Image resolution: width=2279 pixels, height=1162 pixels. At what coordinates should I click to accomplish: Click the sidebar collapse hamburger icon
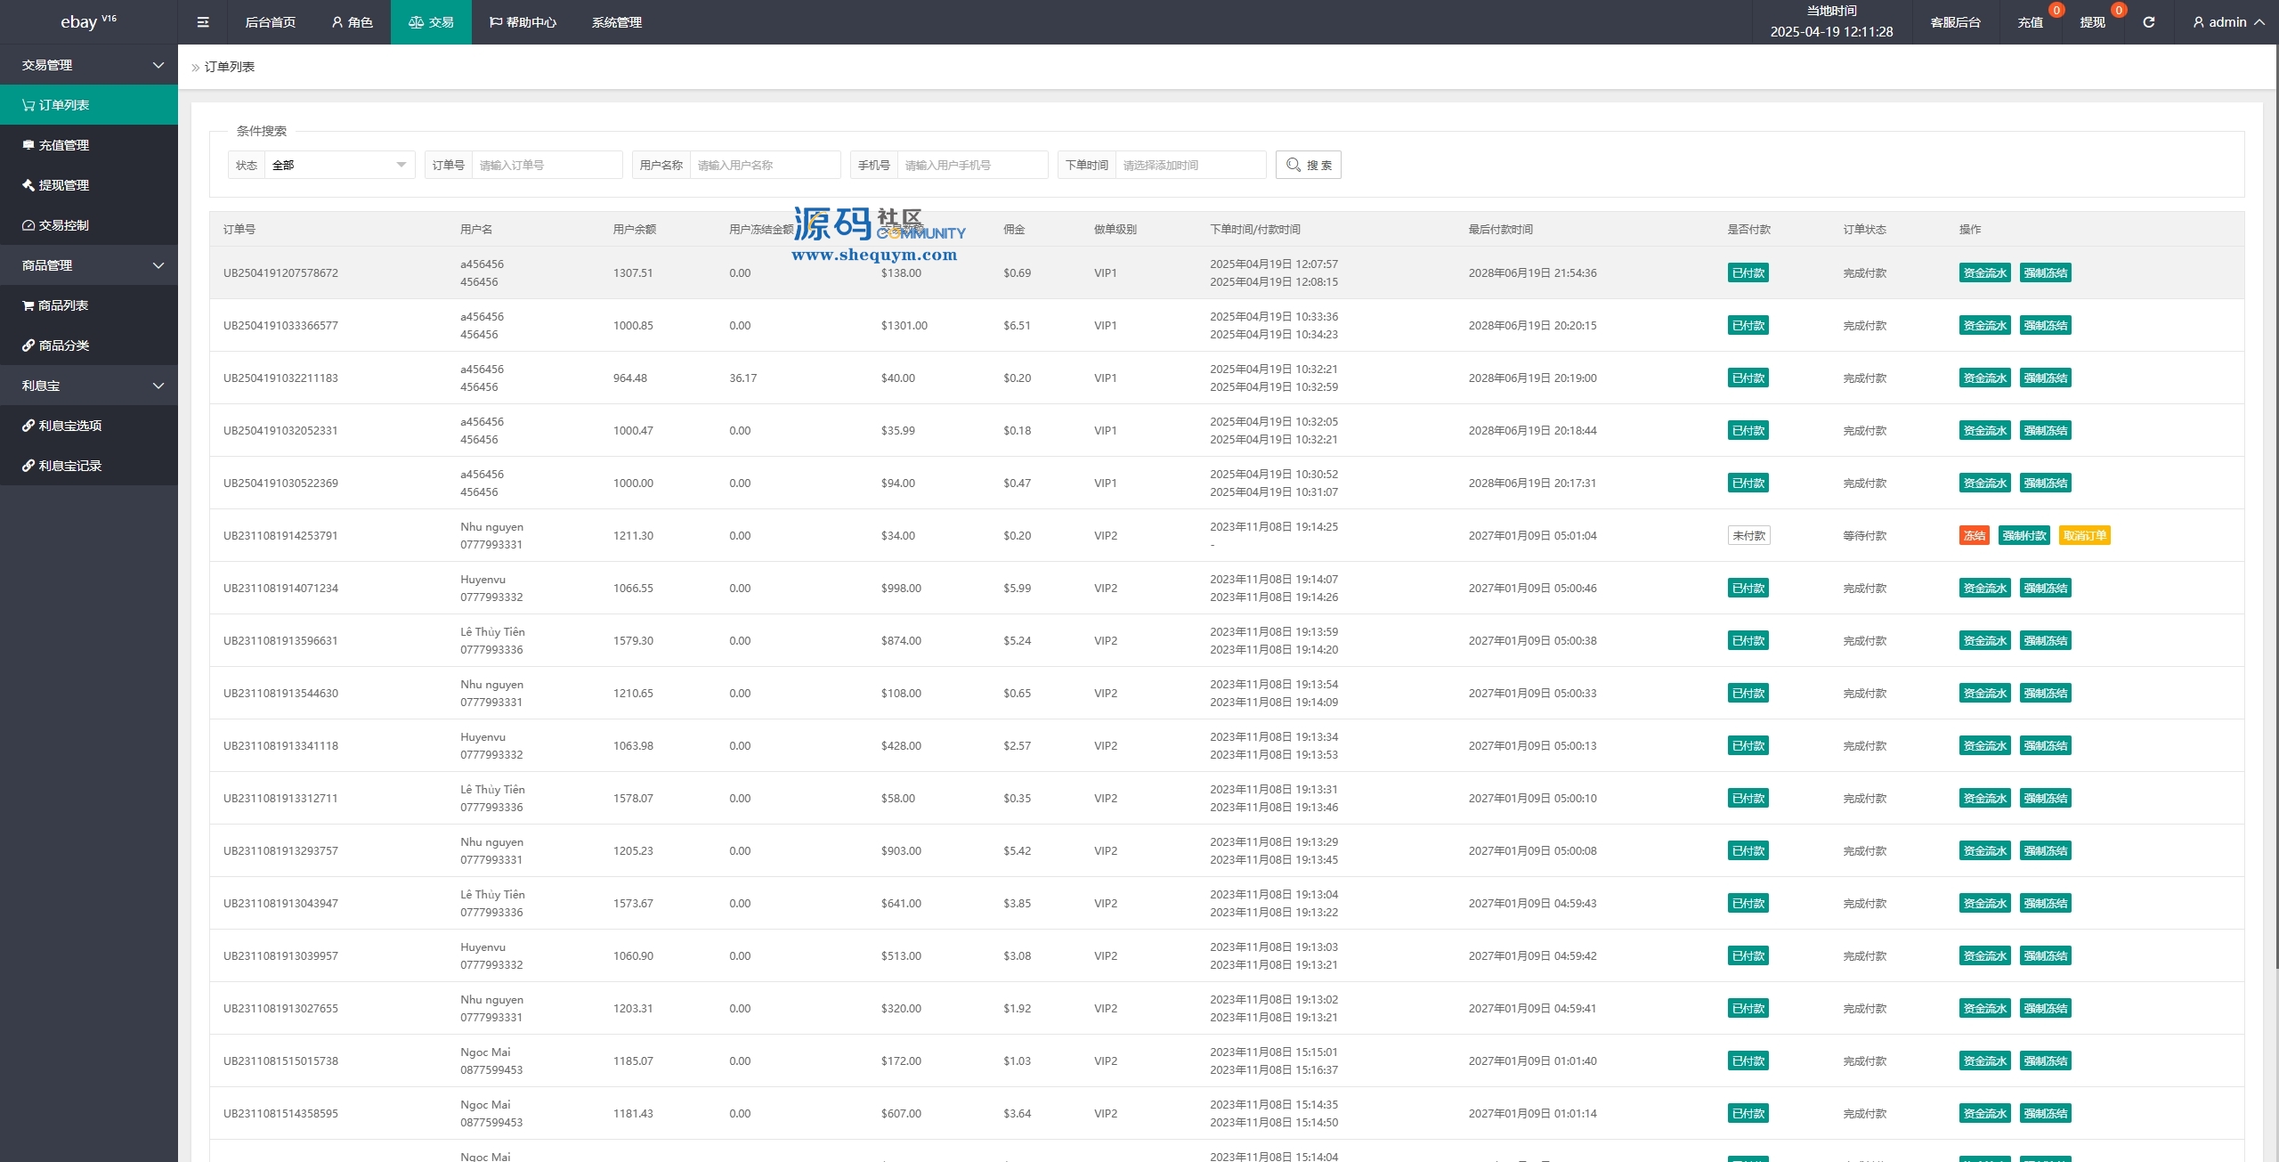(x=203, y=22)
